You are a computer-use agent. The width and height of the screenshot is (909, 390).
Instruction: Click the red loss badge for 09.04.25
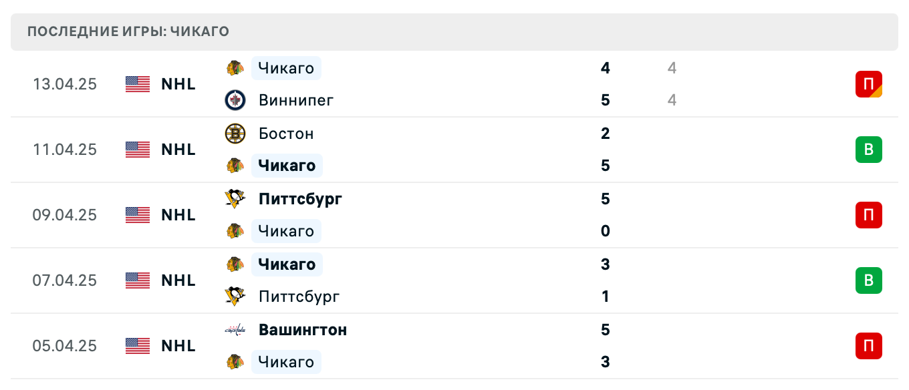(x=868, y=215)
